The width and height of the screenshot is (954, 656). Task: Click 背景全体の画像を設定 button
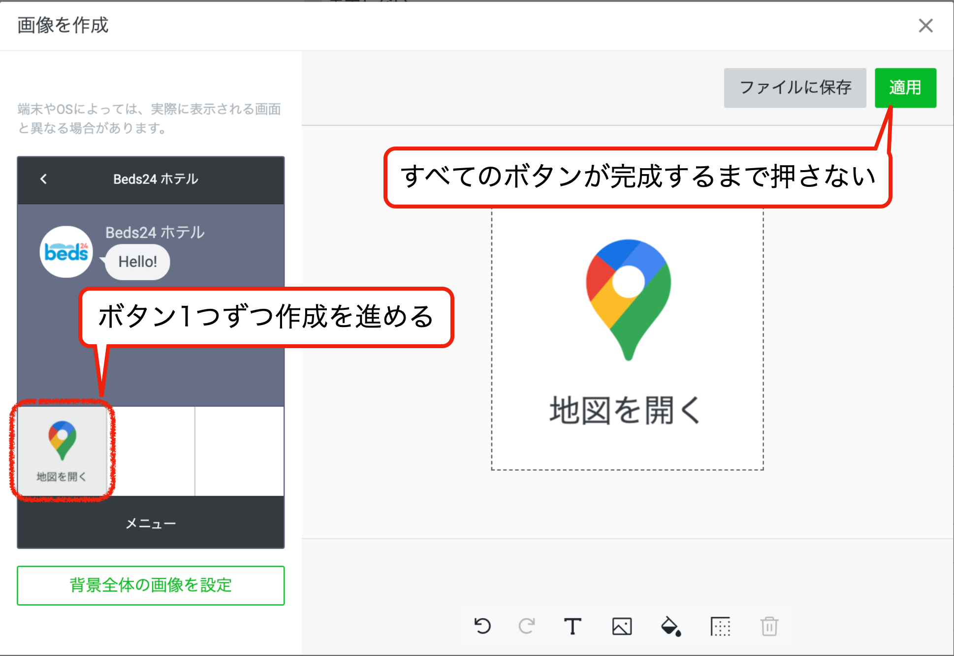click(x=151, y=585)
